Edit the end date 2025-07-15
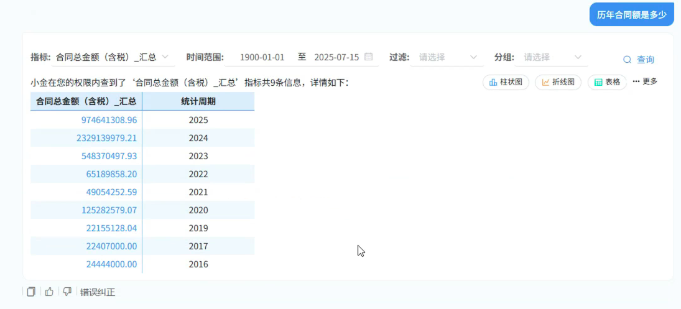 coord(336,57)
